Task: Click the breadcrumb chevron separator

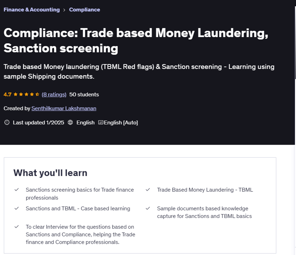Action: pos(64,10)
